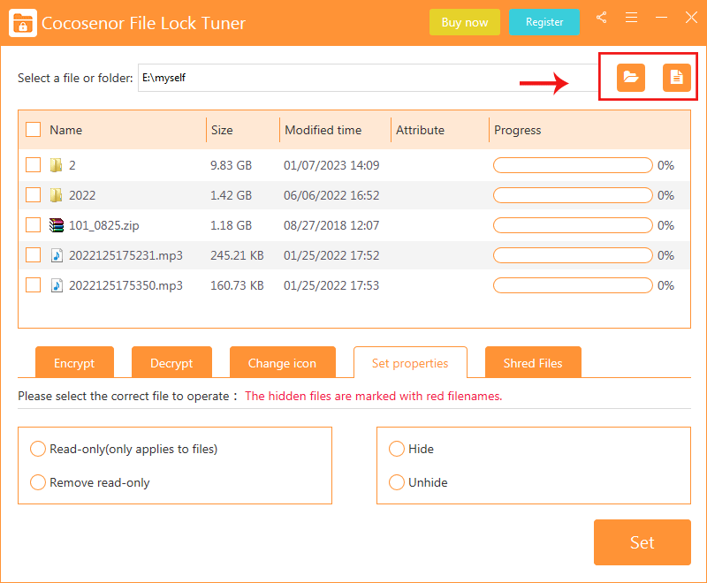Screen dimensions: 707x583
Task: Select the file name "101_0825.zip"
Action: click(103, 225)
